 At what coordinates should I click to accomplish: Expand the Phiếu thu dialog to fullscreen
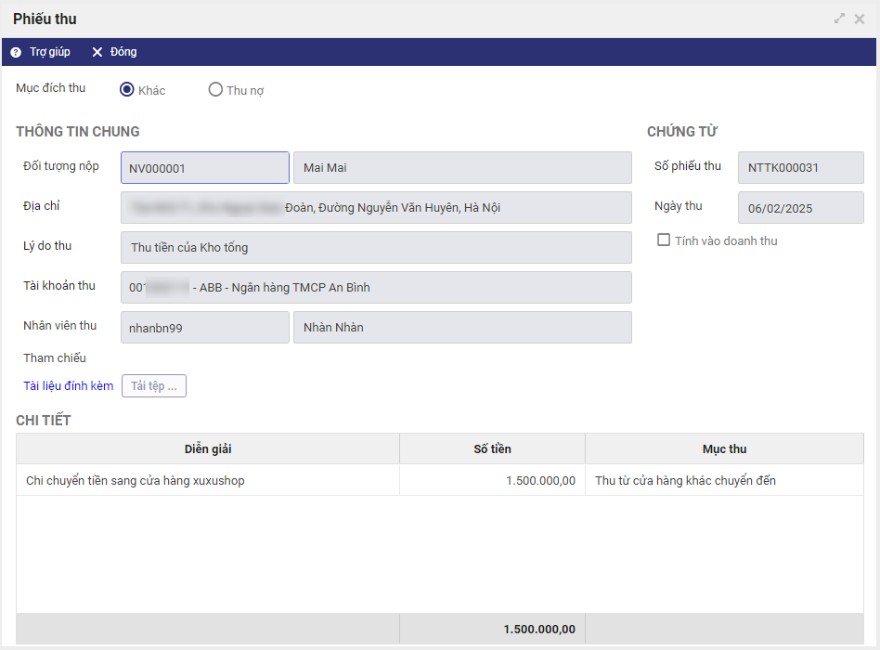839,19
